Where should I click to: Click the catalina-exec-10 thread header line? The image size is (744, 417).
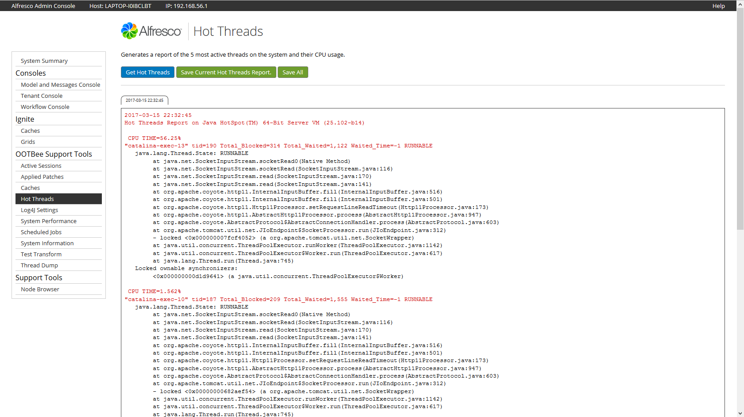279,299
